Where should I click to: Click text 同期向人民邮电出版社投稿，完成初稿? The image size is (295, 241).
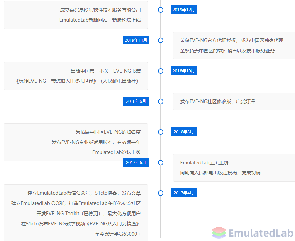(220, 173)
